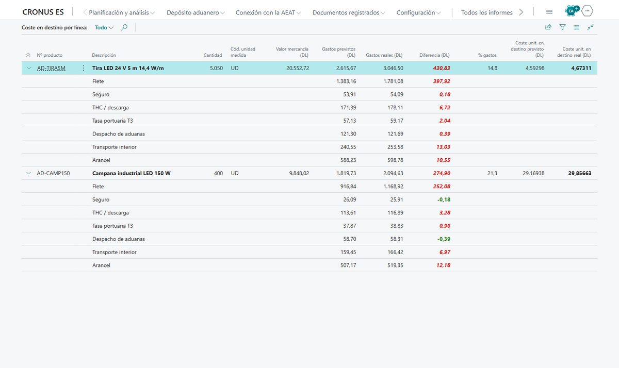This screenshot has height=368, width=619.
Task: Sort by the % gastos column header
Action: (487, 55)
